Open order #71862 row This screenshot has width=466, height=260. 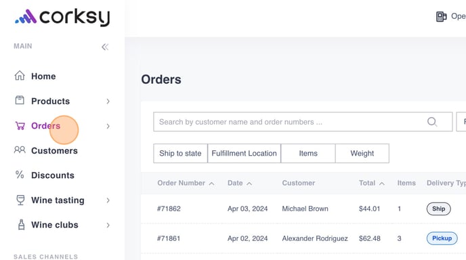(x=303, y=209)
